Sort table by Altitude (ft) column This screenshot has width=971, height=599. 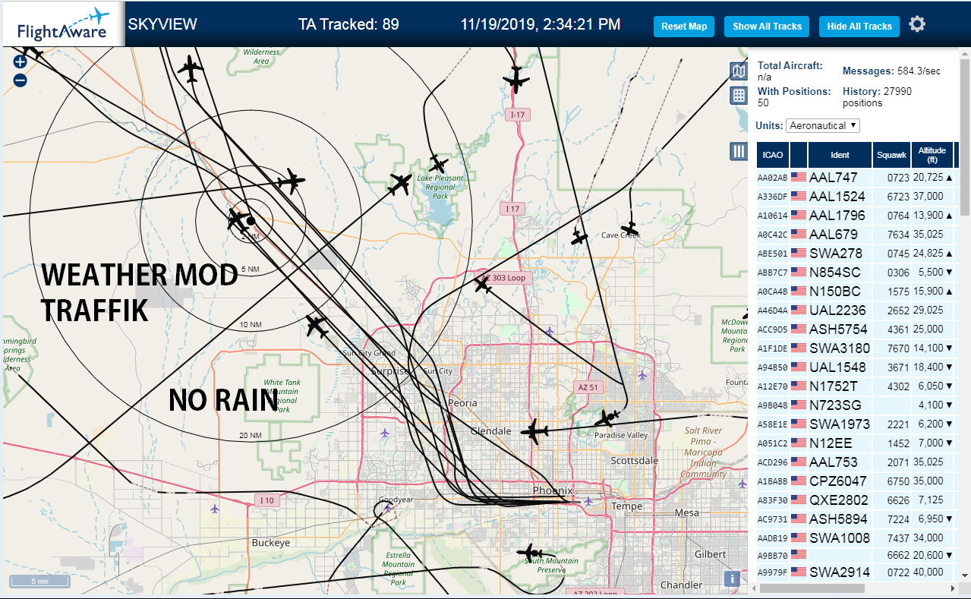[x=932, y=155]
